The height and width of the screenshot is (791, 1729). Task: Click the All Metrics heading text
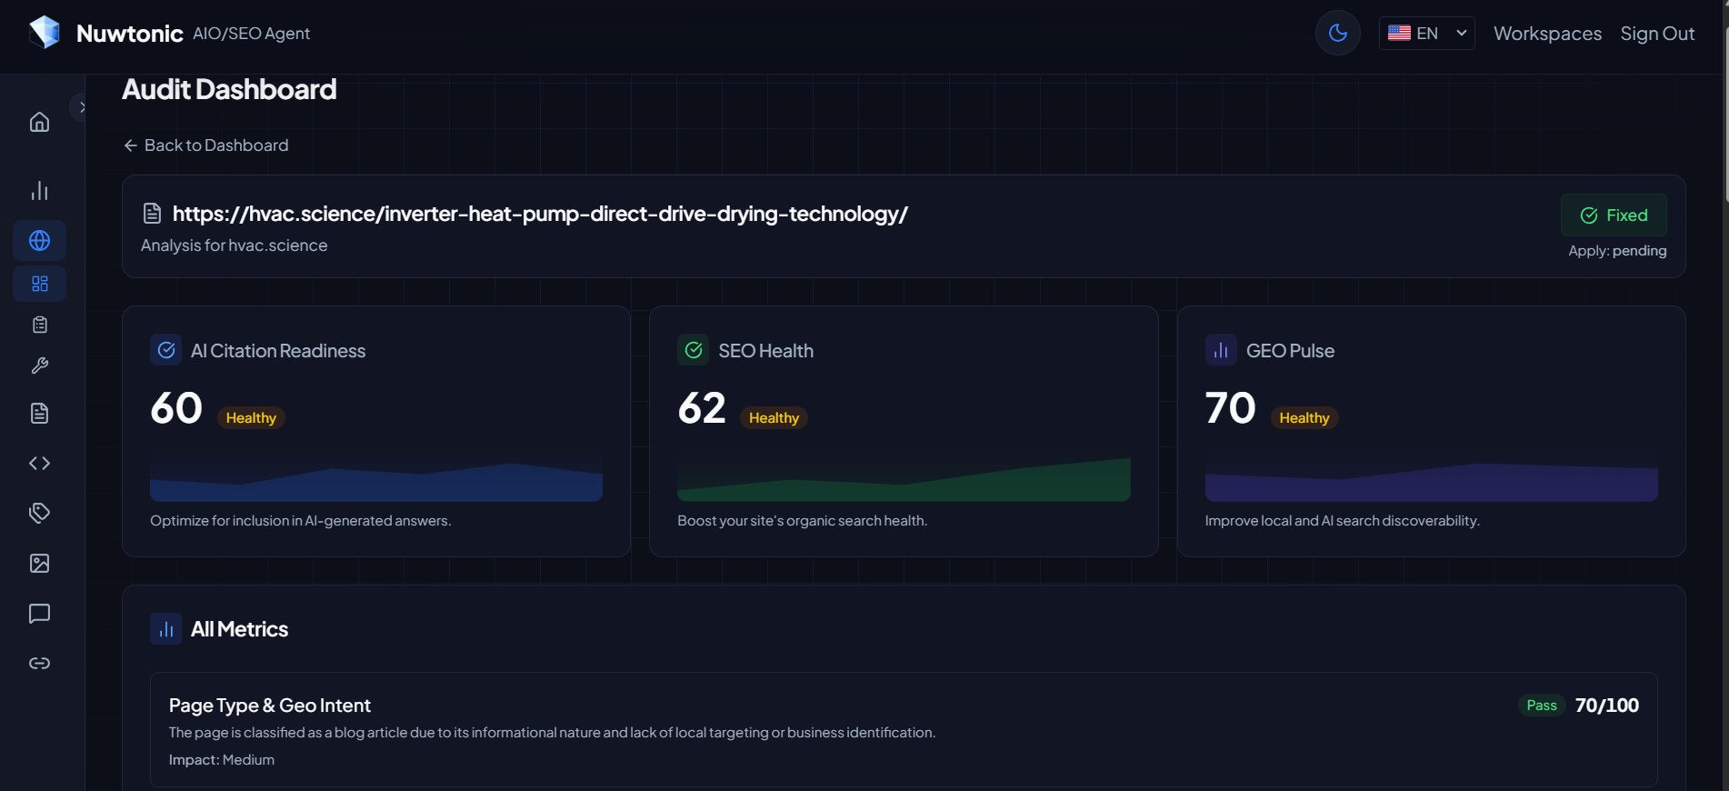239,629
